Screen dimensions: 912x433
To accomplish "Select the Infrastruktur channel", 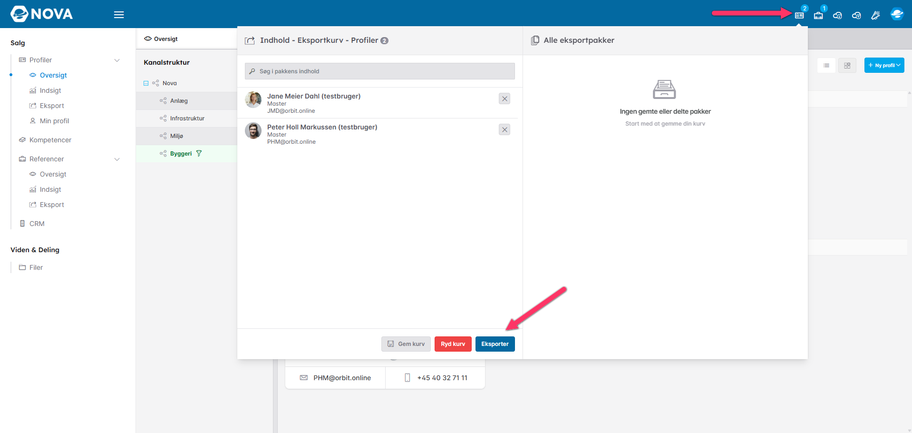I will [186, 118].
